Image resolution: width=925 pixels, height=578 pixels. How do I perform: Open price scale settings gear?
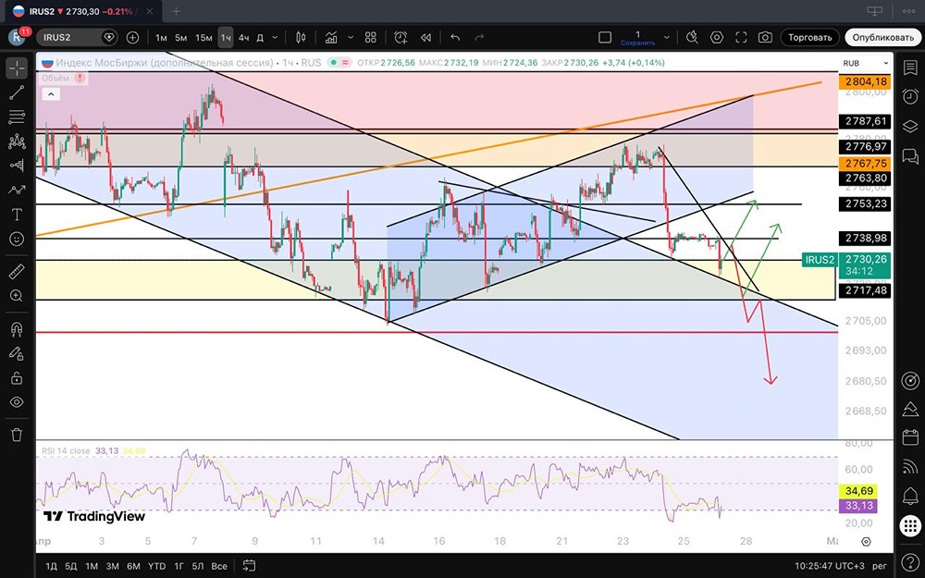866,541
